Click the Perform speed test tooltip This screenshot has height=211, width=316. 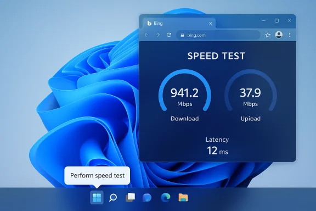click(97, 175)
